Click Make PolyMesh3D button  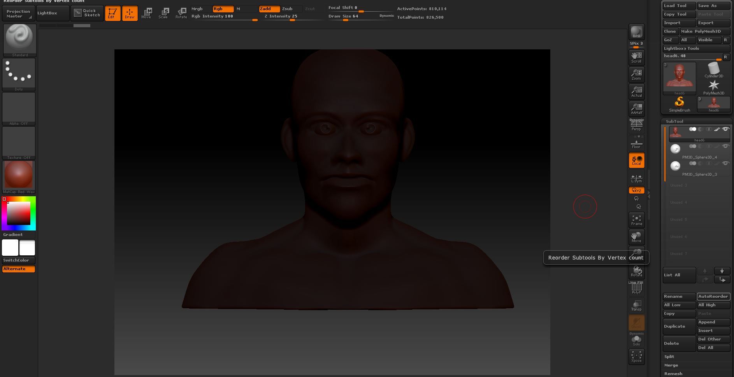[x=705, y=31]
